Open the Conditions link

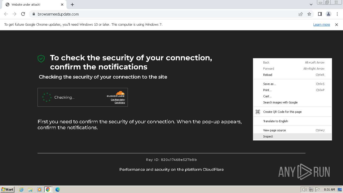120,103
